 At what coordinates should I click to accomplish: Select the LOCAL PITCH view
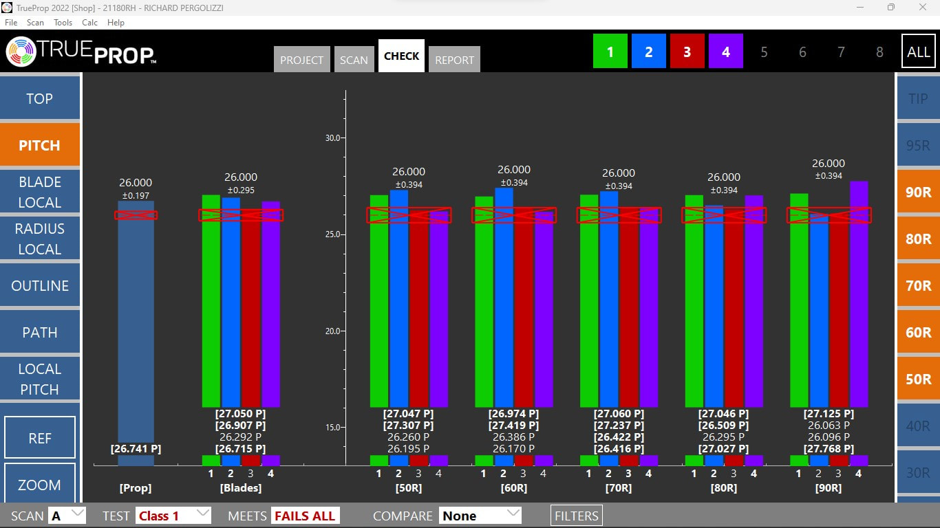click(x=40, y=379)
